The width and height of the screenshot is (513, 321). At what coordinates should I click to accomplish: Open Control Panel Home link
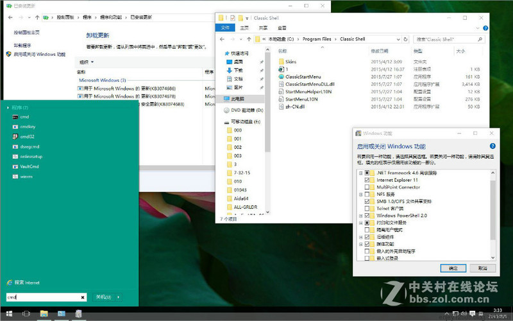click(x=26, y=33)
